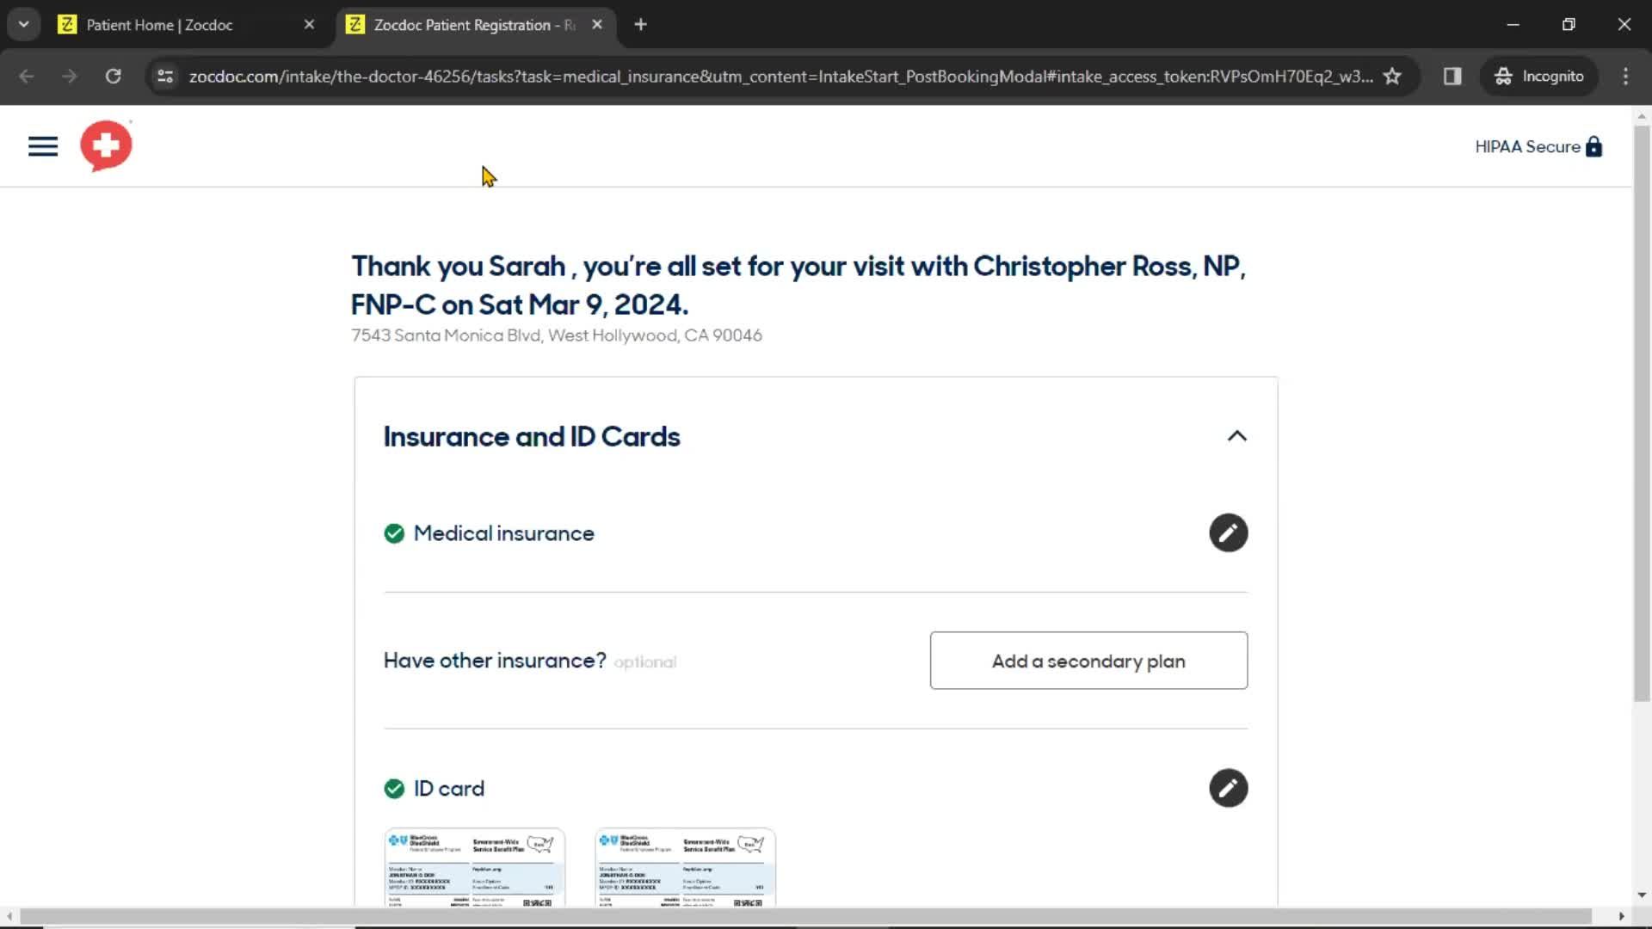
Task: Click the Have other insurance? text
Action: (x=495, y=661)
